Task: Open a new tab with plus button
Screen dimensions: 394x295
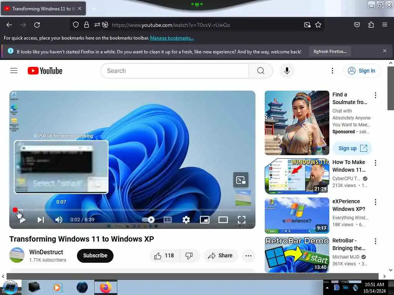Action: (x=94, y=9)
